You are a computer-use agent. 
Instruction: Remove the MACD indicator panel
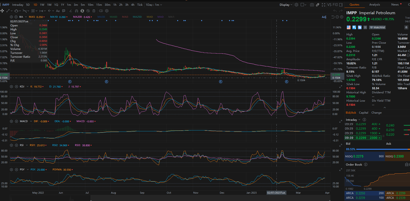tap(16, 121)
